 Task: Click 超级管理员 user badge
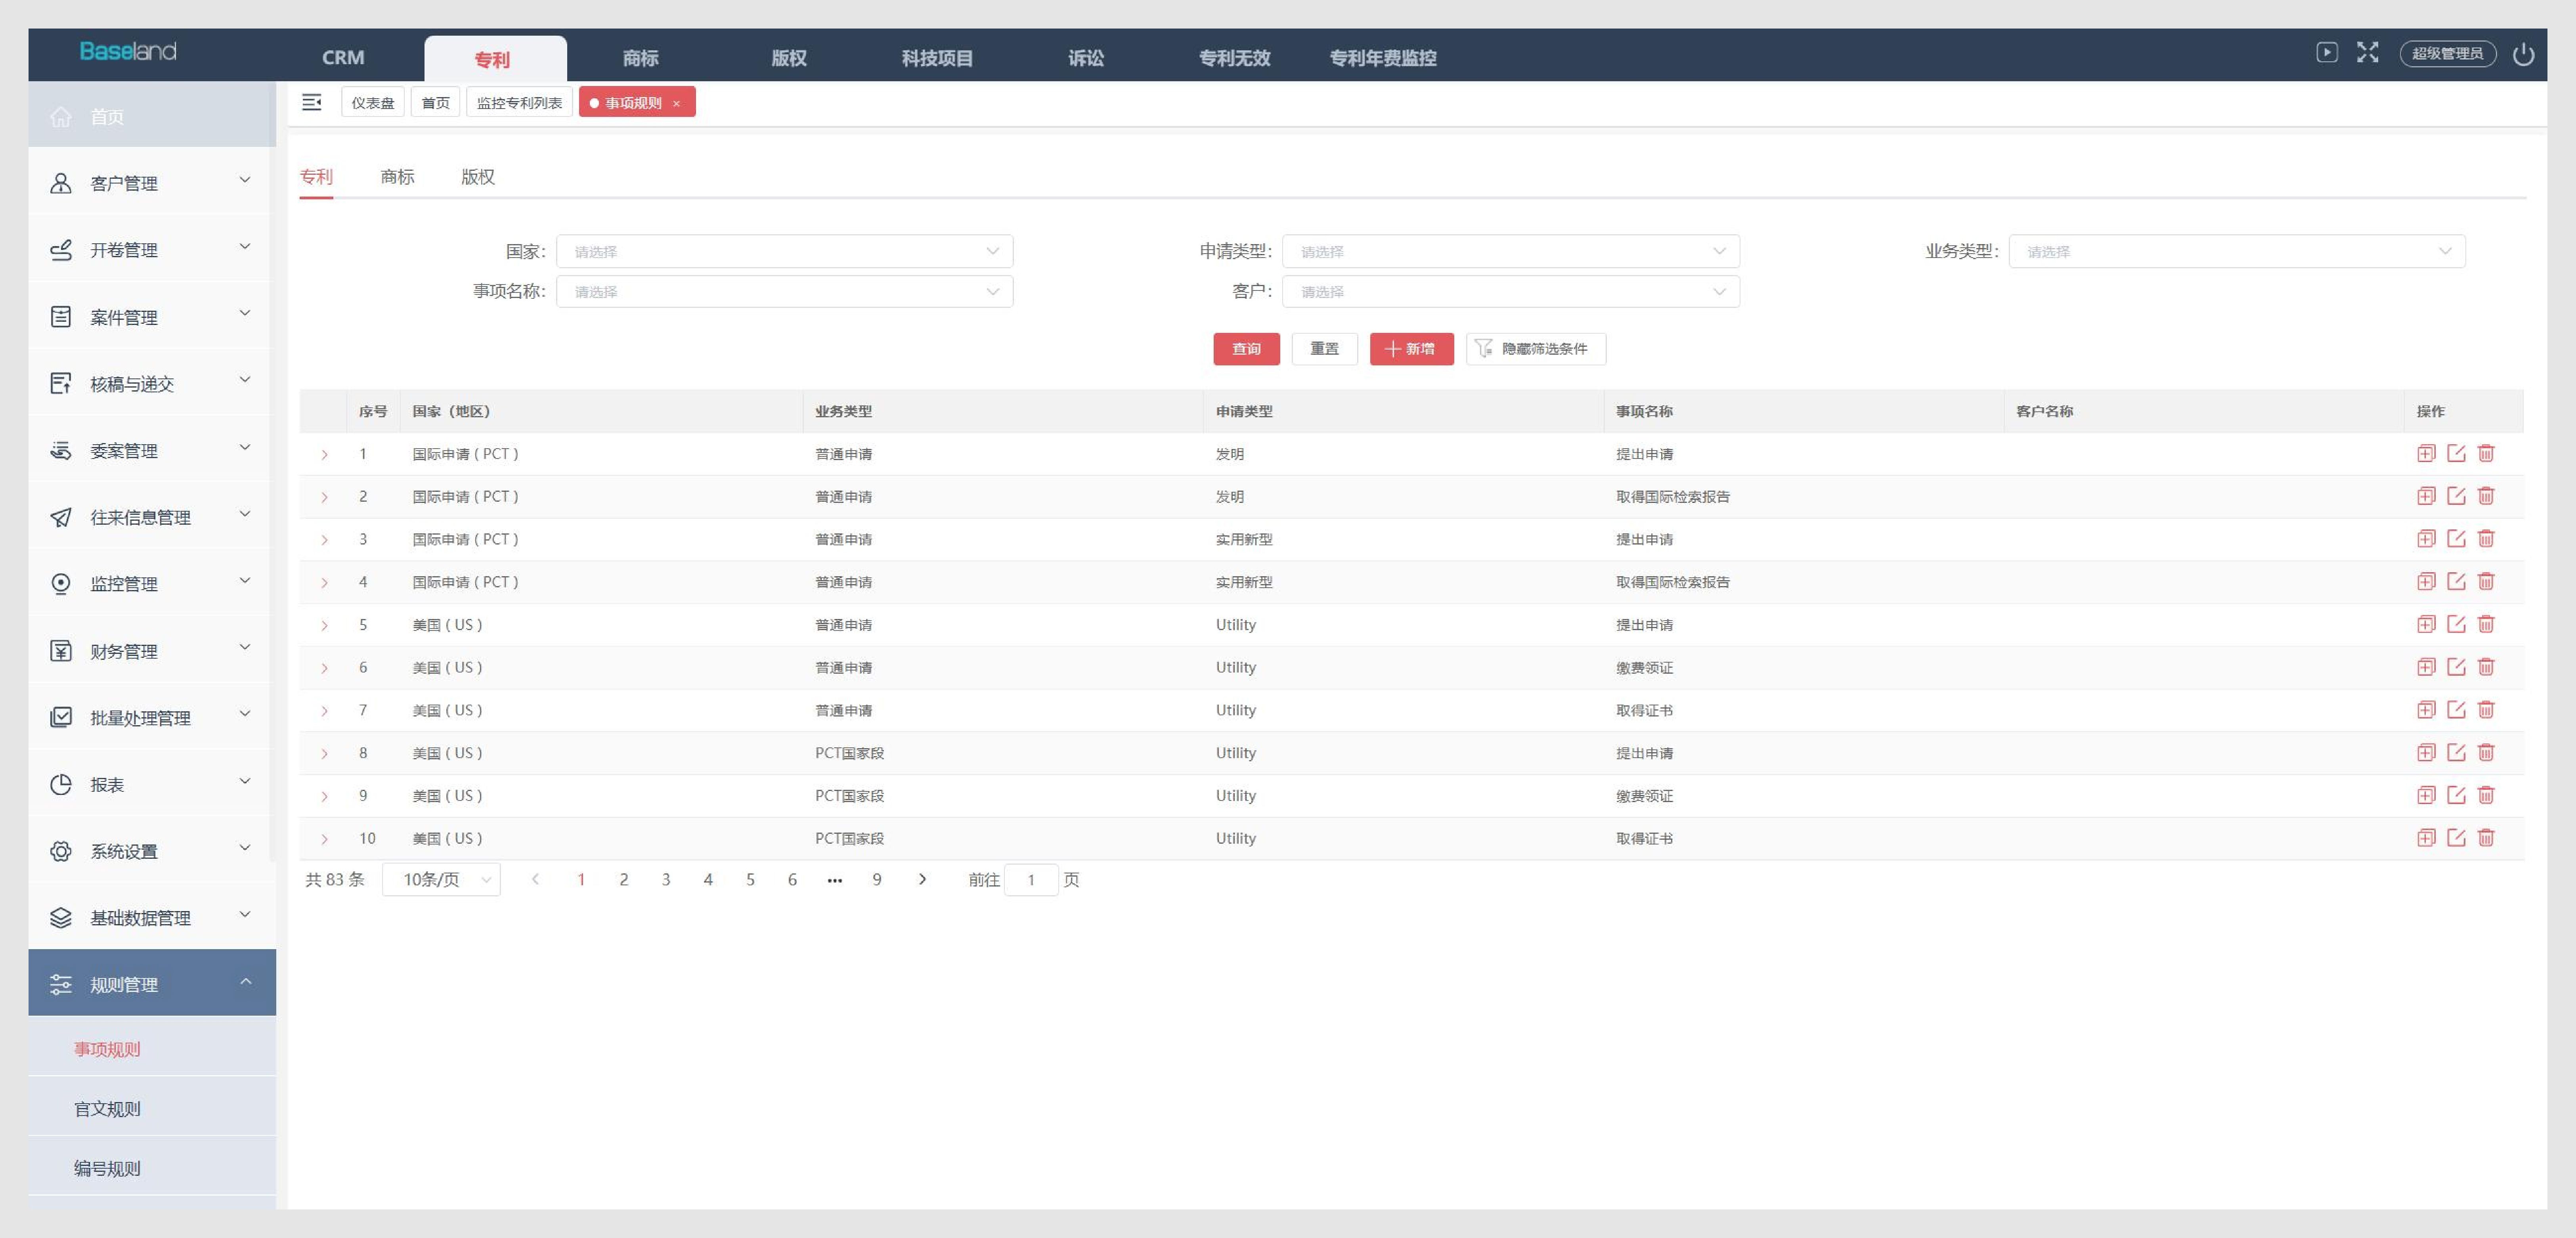coord(2447,54)
